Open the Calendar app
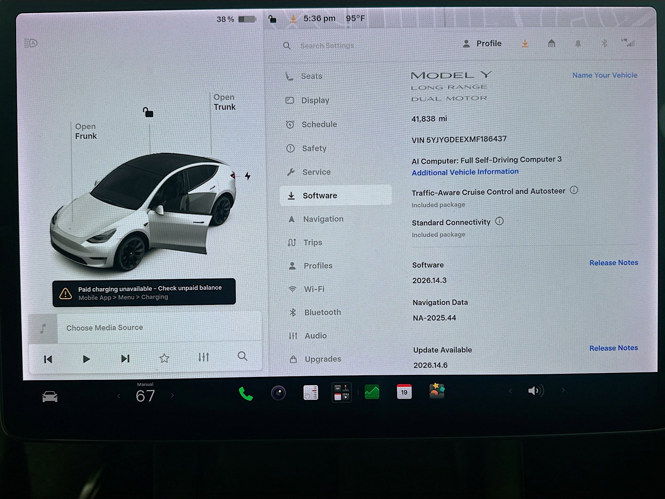This screenshot has width=665, height=499. 404,392
